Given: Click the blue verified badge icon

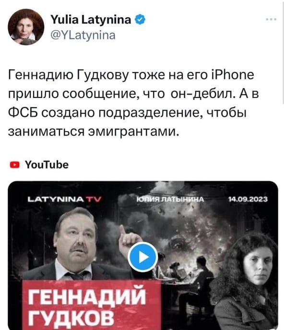Looking at the screenshot, I should [140, 20].
